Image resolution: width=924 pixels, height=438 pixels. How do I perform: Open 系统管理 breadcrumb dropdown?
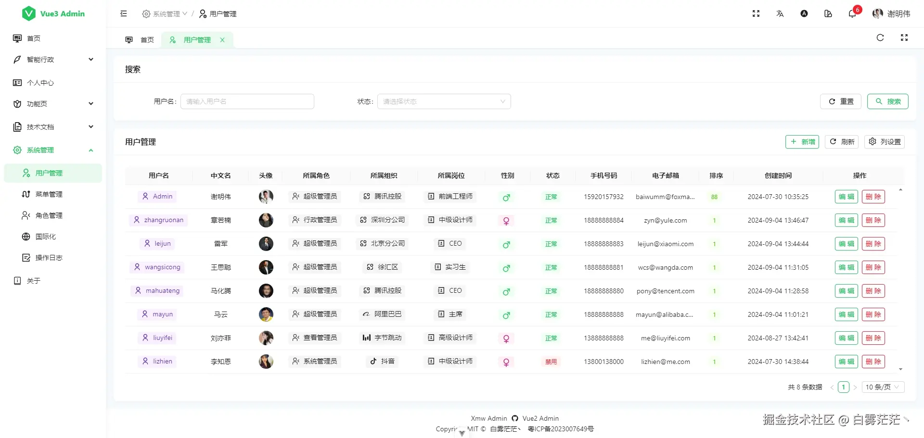[x=165, y=14]
